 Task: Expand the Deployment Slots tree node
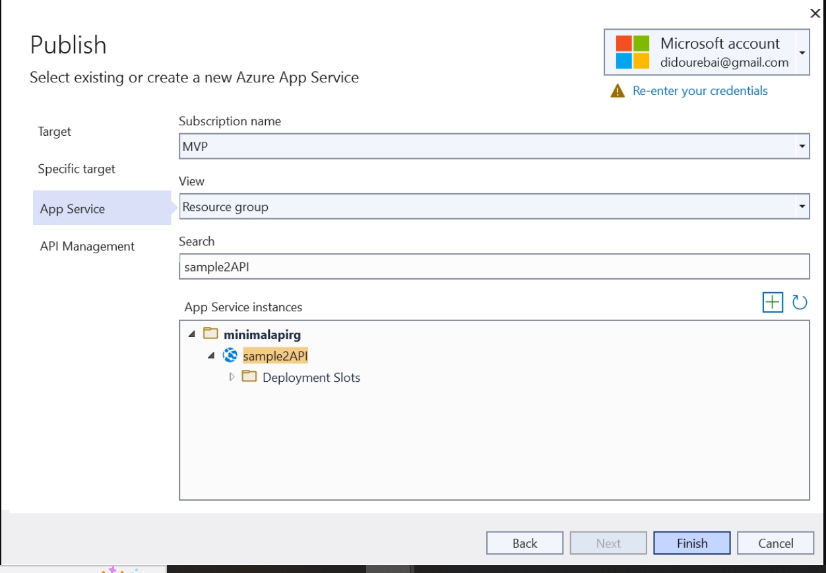click(x=232, y=377)
